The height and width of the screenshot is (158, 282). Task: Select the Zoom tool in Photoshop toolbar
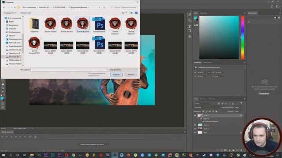(x=3, y=88)
